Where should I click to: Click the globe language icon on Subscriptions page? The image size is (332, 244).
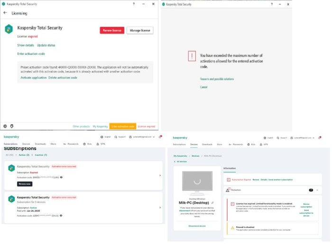tap(102, 137)
